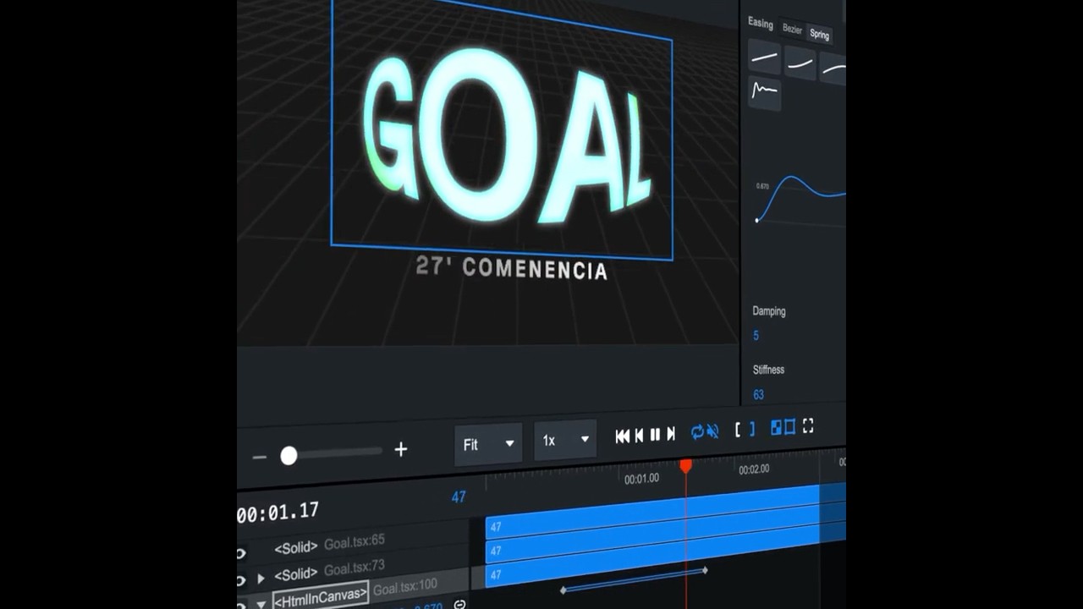Jump to the beginning of the timeline
1083x609 pixels.
coord(622,436)
